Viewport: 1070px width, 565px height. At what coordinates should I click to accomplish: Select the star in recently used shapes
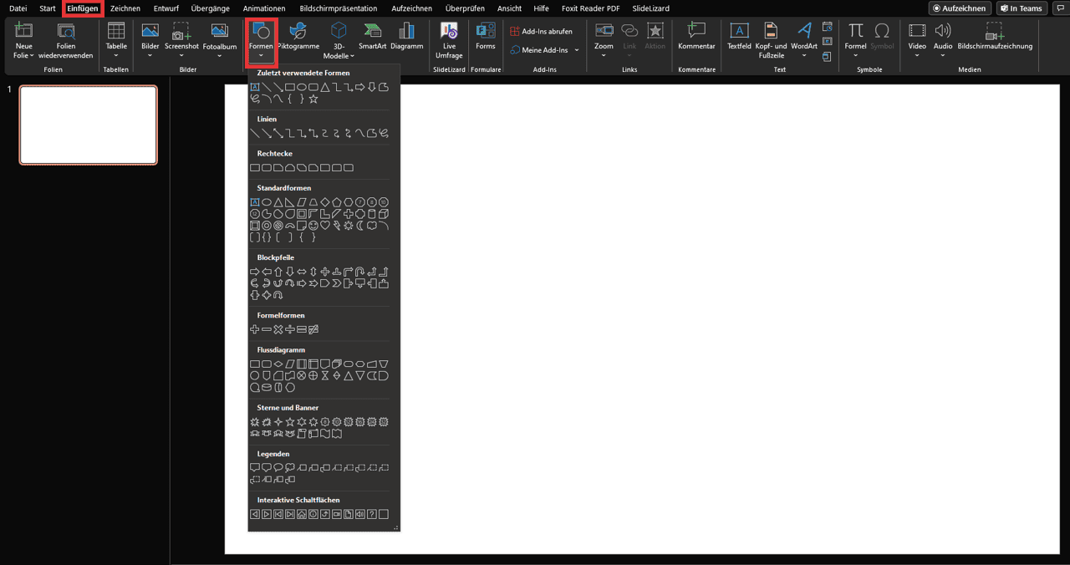313,99
